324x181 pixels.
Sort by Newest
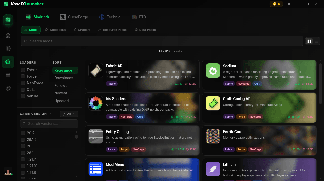[65, 93]
